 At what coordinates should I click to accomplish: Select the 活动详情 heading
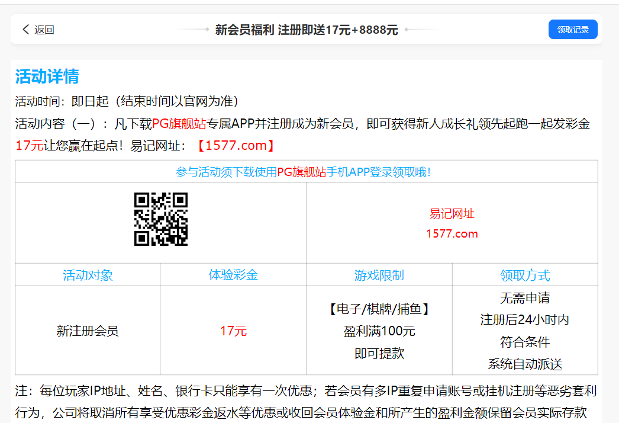(47, 76)
